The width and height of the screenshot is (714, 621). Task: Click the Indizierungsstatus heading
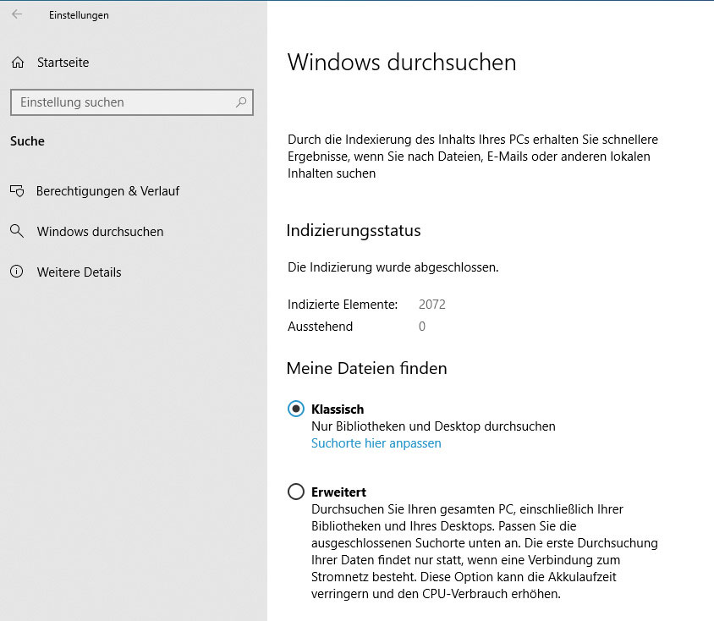tap(354, 230)
